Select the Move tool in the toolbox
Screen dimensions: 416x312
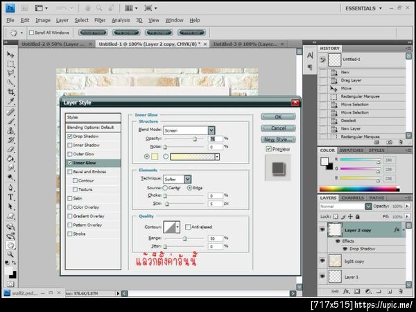[10, 55]
